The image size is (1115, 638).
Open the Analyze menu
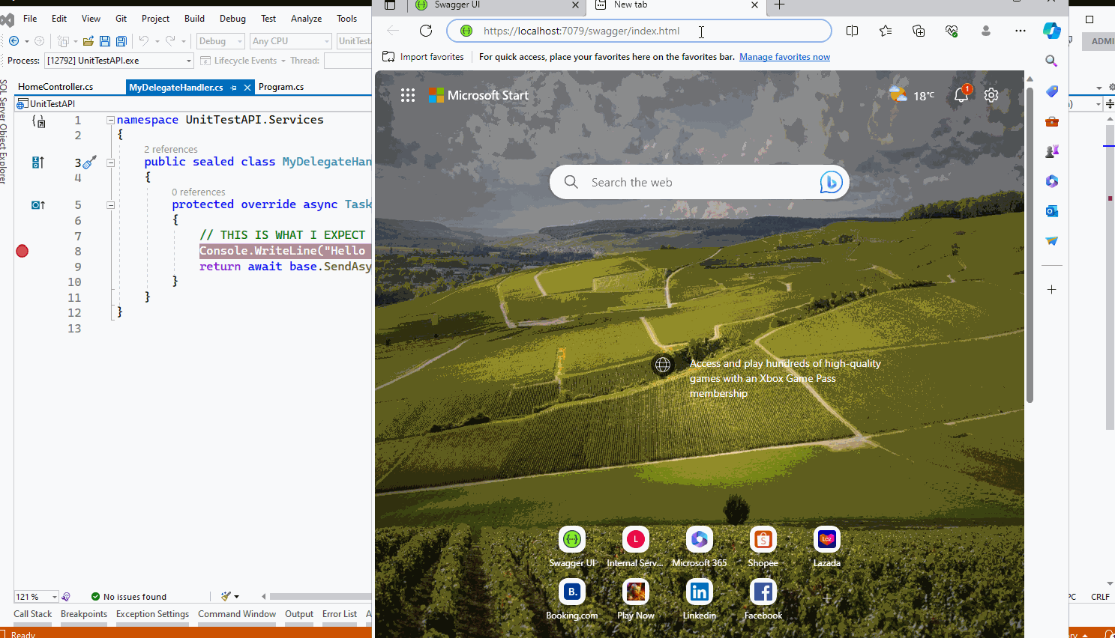coord(306,19)
